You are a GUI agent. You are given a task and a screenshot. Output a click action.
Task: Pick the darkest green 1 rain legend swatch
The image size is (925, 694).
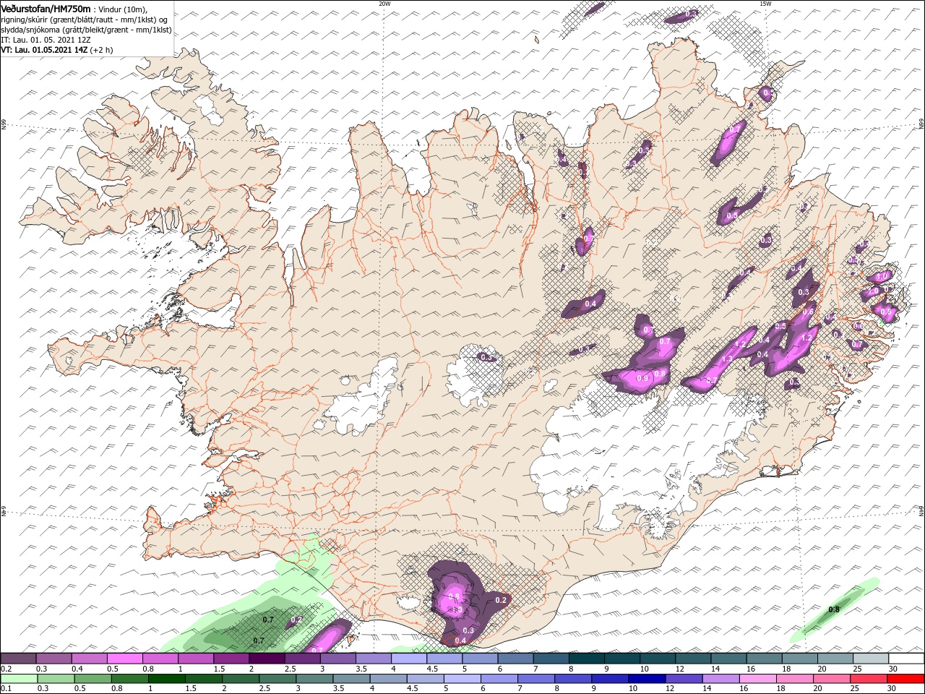tap(166, 679)
